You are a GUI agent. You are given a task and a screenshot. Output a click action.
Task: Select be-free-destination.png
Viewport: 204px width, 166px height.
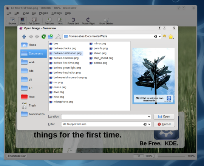(x=66, y=53)
